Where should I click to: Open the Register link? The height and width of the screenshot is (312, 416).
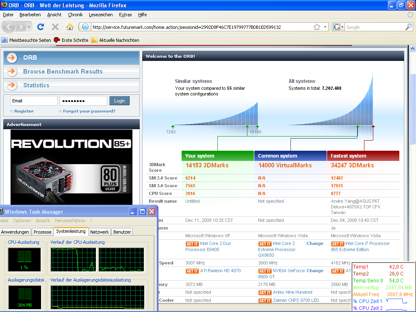[x=24, y=111]
